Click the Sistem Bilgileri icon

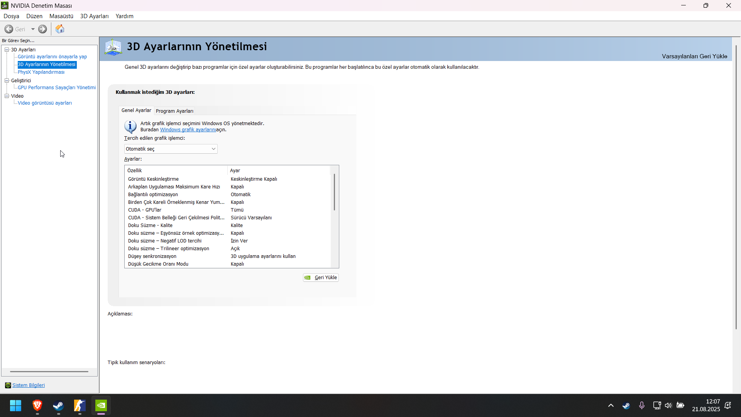(x=8, y=385)
